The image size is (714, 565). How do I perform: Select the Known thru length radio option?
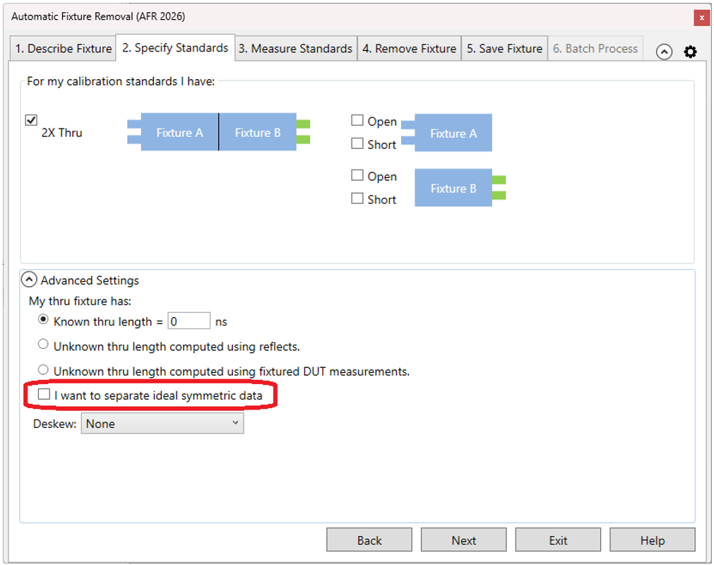(44, 321)
